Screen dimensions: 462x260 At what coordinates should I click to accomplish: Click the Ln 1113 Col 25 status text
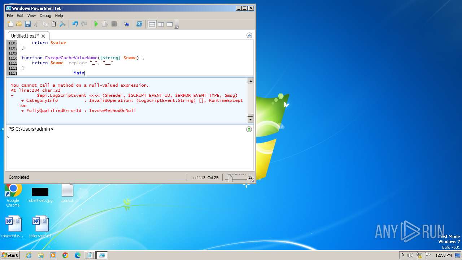point(205,178)
